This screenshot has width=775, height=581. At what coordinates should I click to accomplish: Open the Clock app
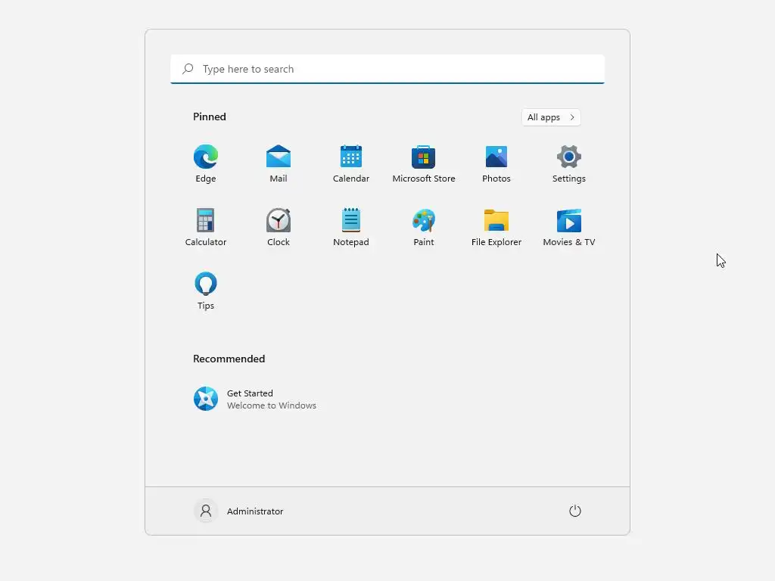pos(279,227)
